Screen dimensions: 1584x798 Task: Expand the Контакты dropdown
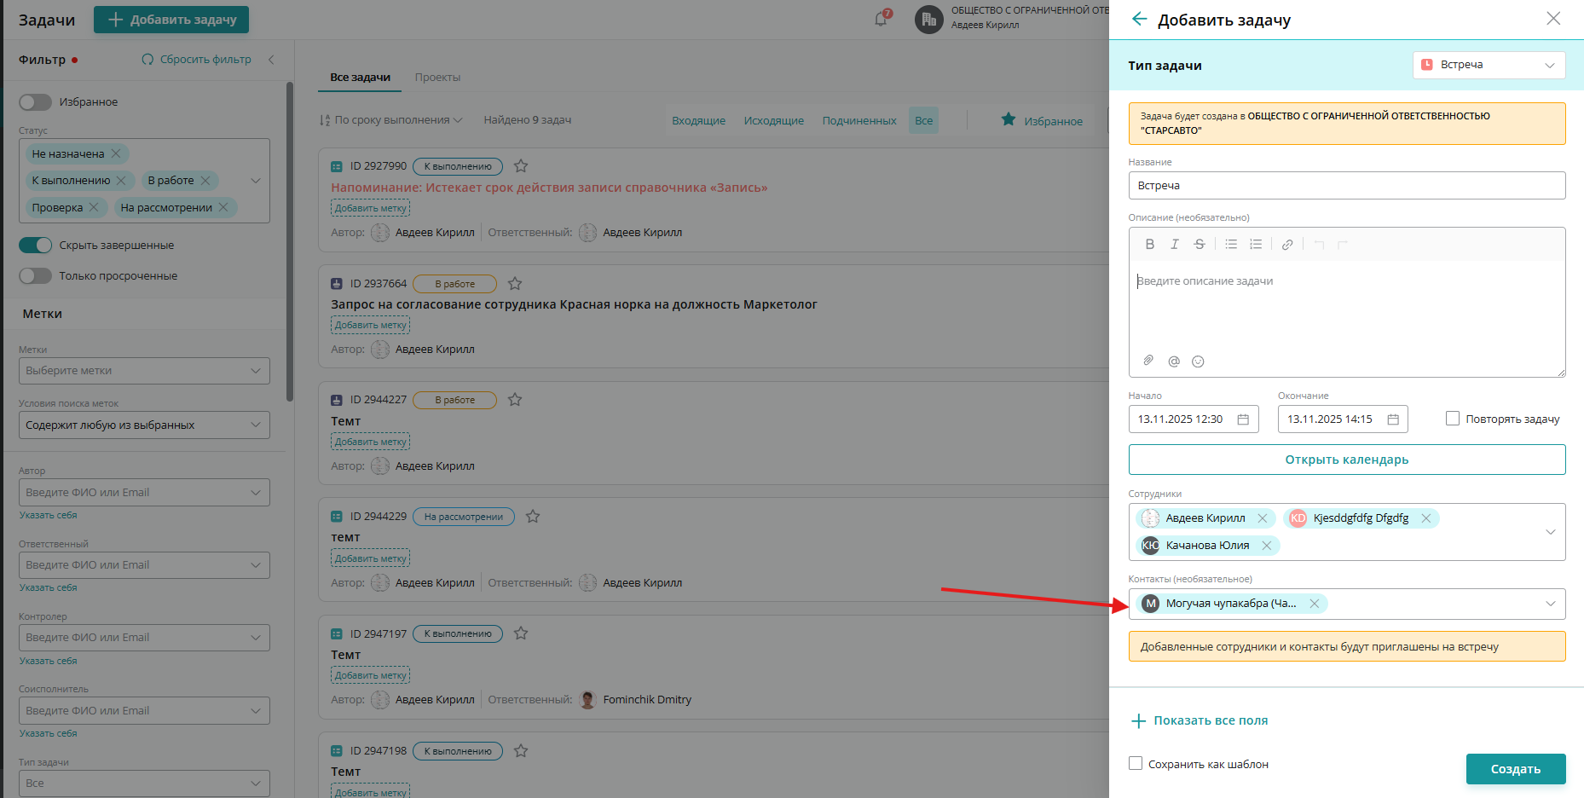point(1551,604)
